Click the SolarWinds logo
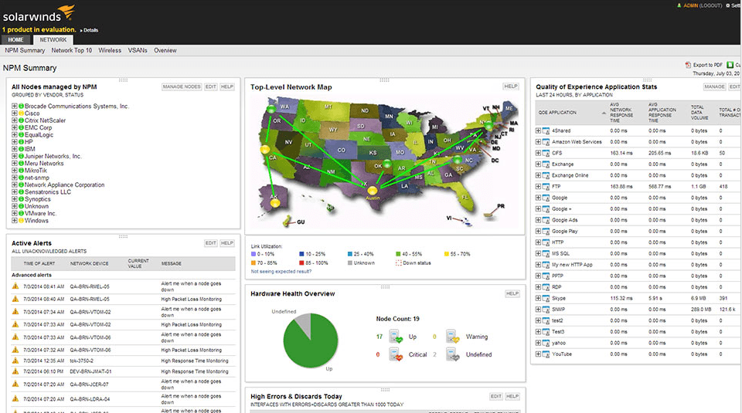The height and width of the screenshot is (413, 742). point(39,13)
